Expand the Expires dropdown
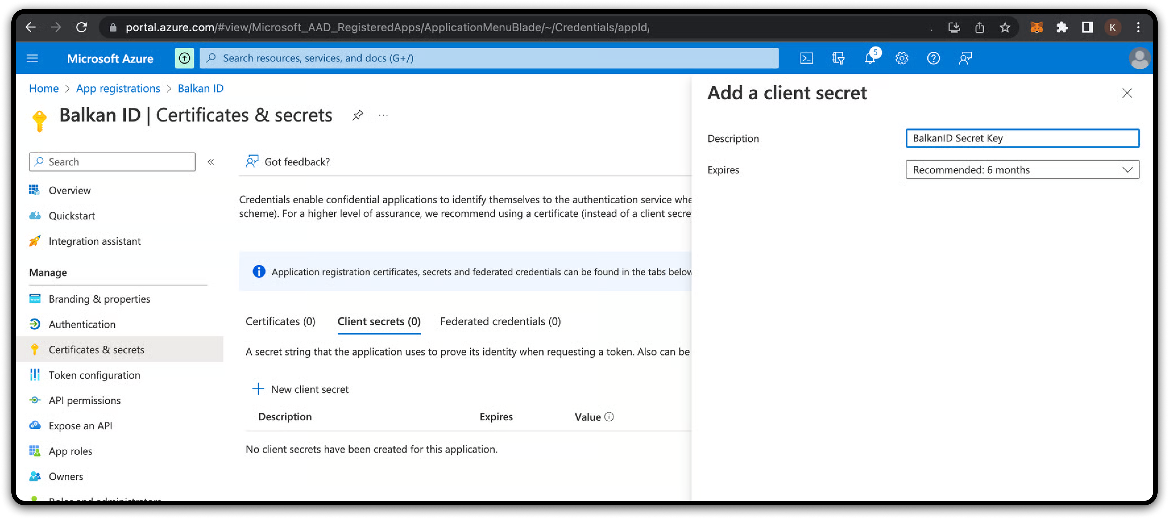This screenshot has width=1169, height=519. pos(1022,169)
